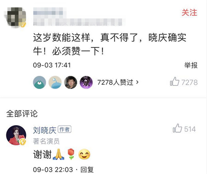View 刘晓庆's profile picture
This screenshot has width=207, height=174.
[16, 135]
